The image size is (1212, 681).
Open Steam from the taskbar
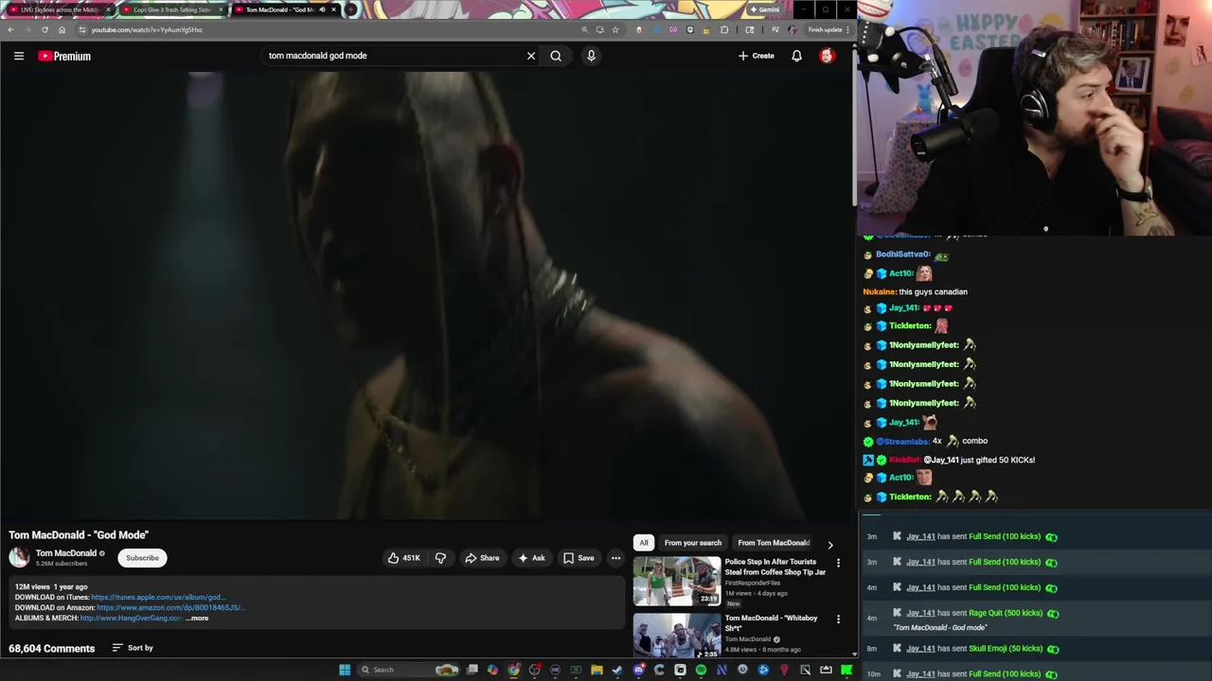pos(617,670)
